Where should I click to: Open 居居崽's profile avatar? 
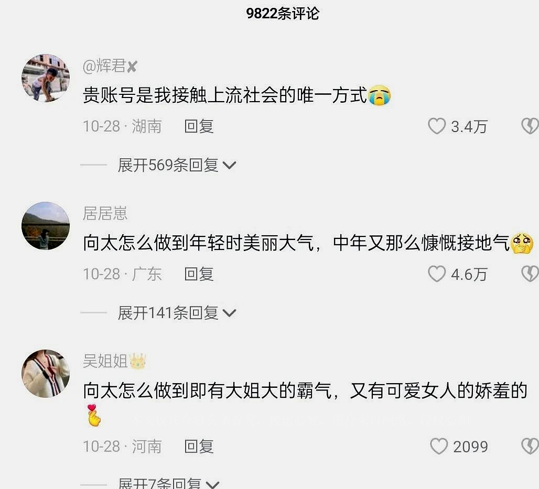coord(46,226)
